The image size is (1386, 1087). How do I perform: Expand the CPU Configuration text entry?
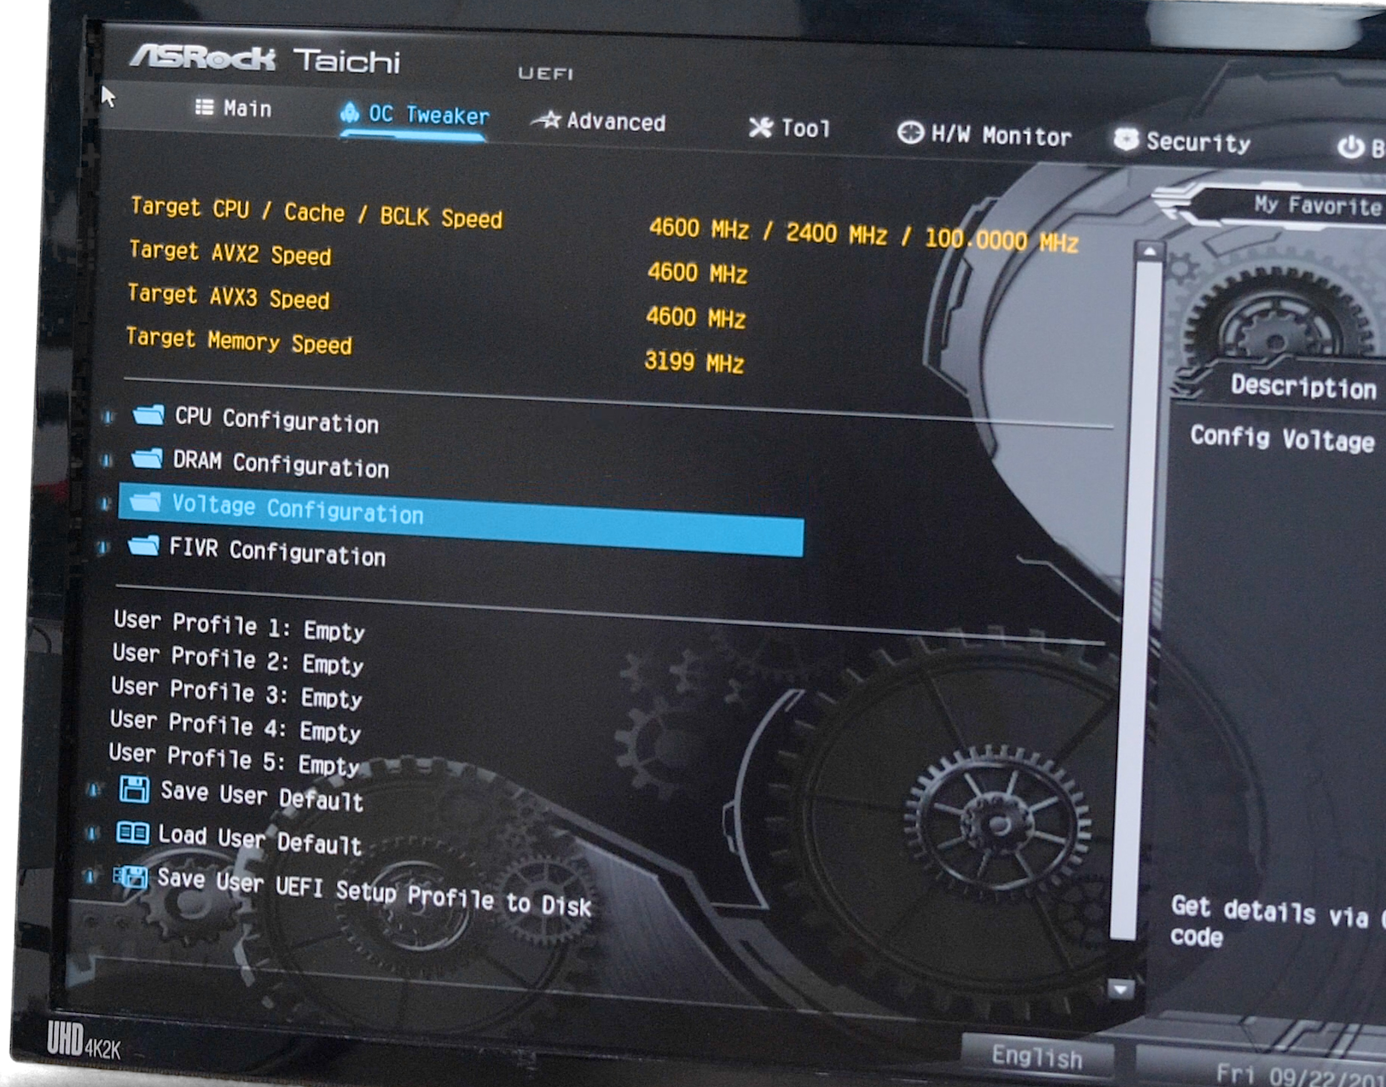[x=276, y=421]
